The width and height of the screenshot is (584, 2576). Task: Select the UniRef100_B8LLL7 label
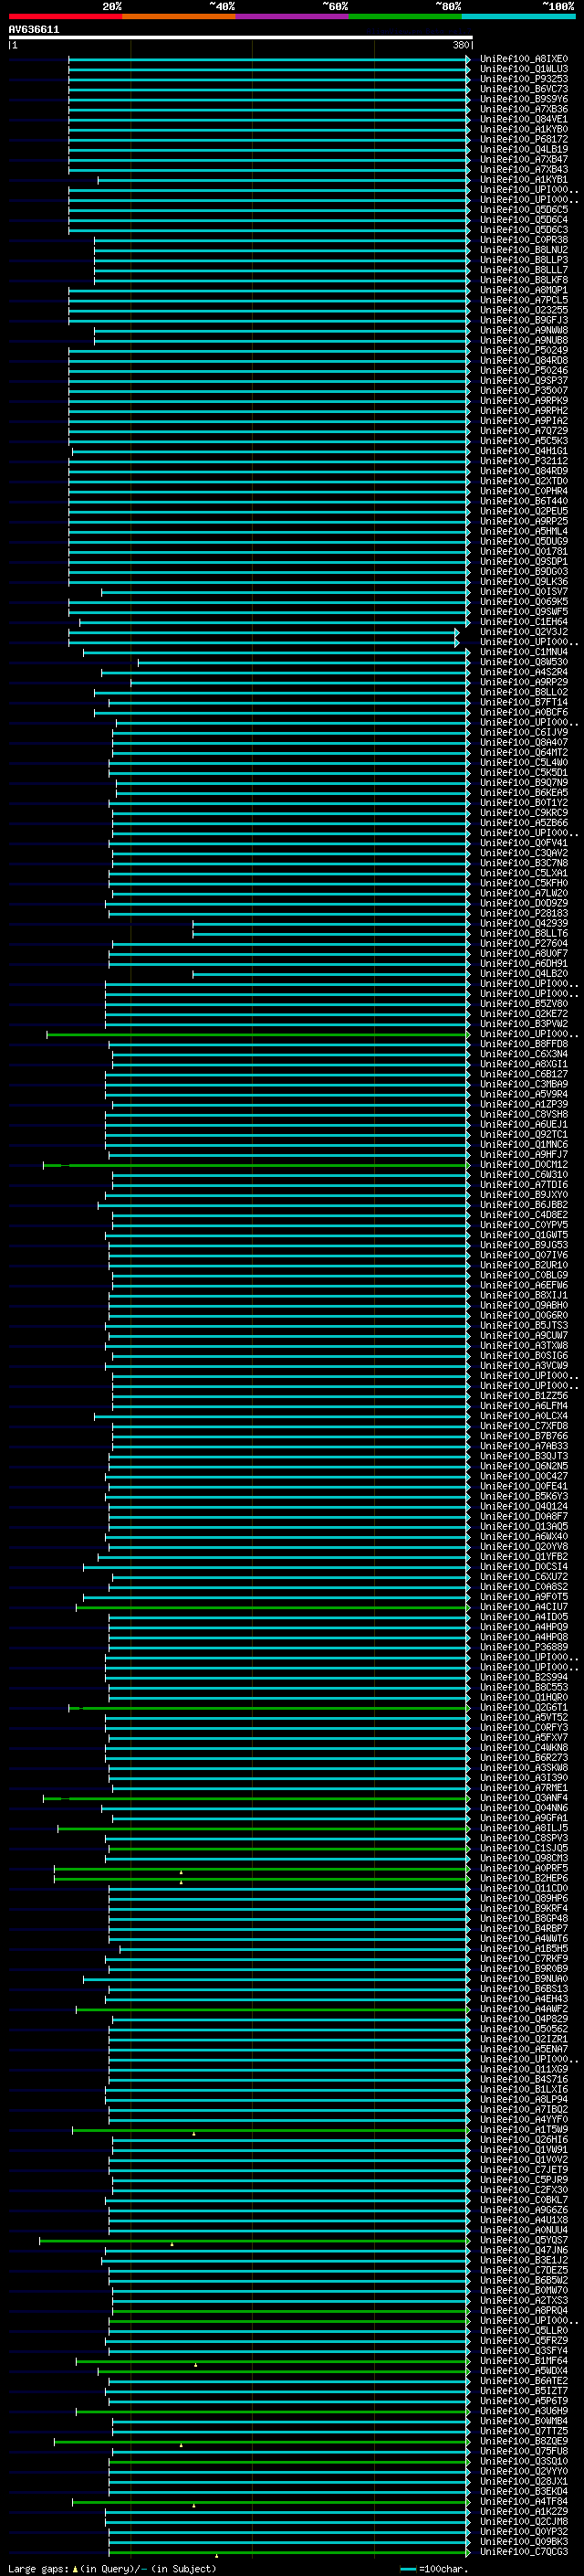coord(523,270)
